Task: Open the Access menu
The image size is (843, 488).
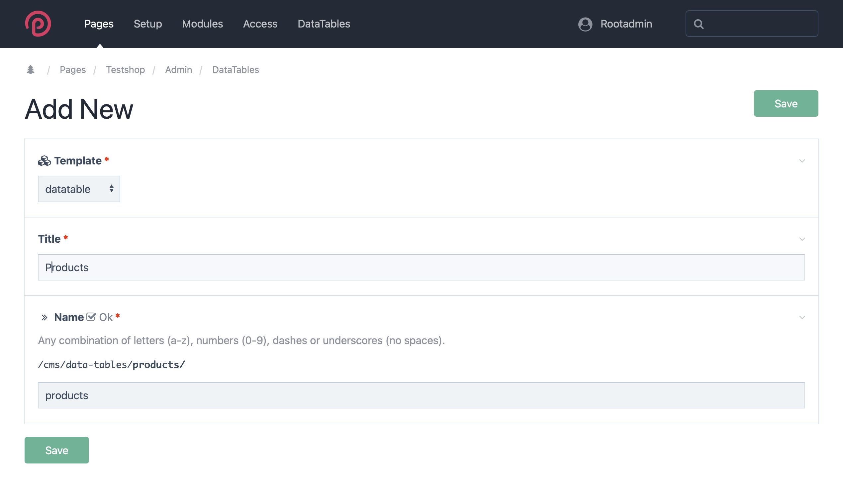Action: click(260, 24)
